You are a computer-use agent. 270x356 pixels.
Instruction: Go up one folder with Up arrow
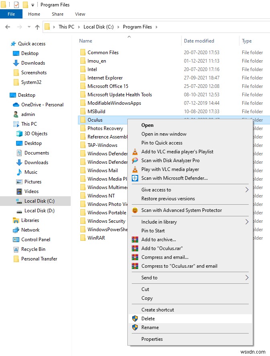[37, 27]
